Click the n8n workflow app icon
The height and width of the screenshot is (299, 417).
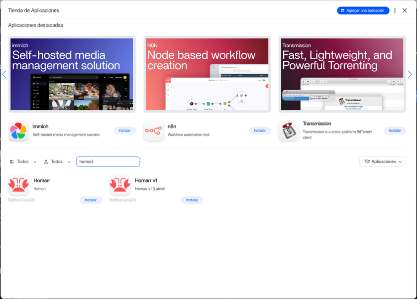(x=153, y=131)
